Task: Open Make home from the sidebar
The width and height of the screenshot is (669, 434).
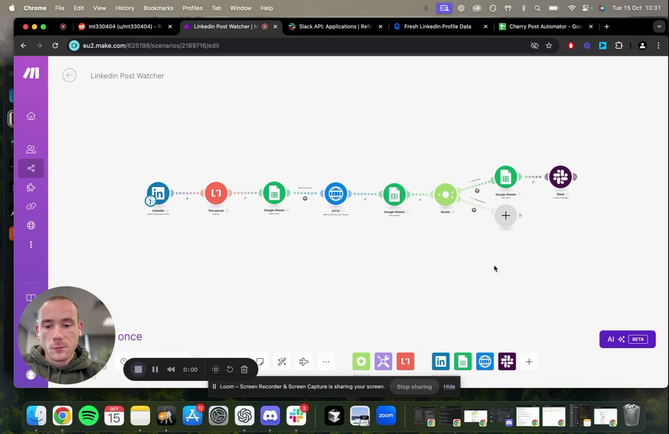Action: click(x=31, y=116)
